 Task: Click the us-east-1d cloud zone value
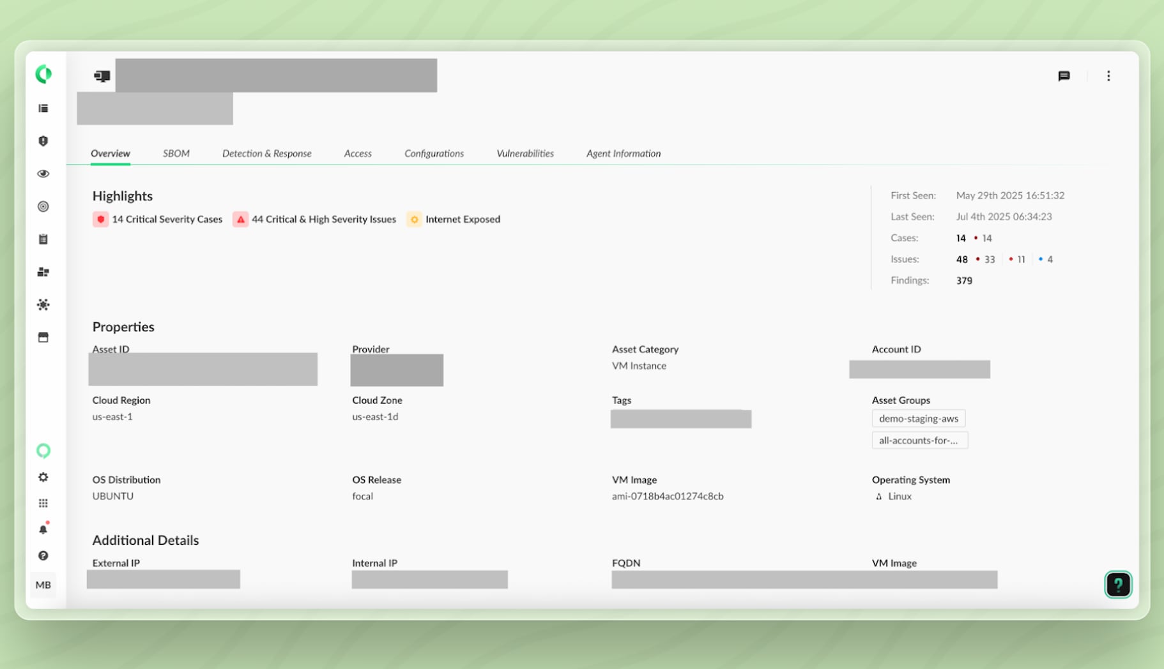click(375, 417)
